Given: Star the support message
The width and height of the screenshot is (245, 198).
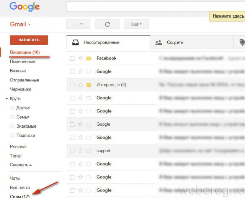Looking at the screenshot, I should (x=80, y=151).
